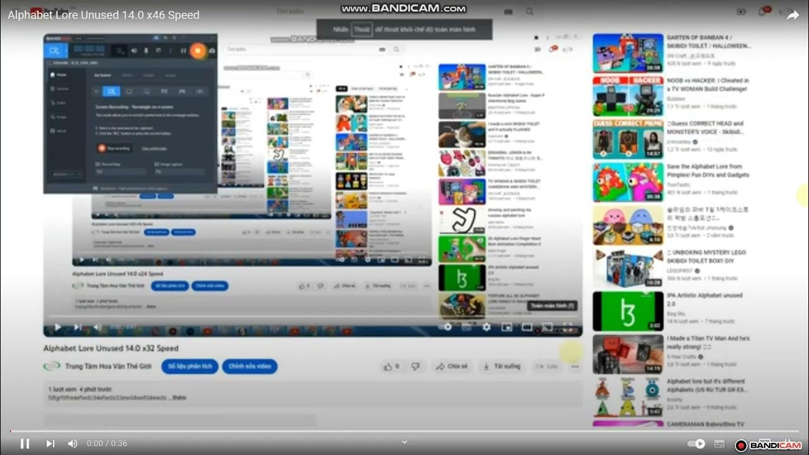The width and height of the screenshot is (809, 455).
Task: Open 'GARTEN OF BANBAN 4' thumbnail in right sidebar
Action: pos(628,53)
